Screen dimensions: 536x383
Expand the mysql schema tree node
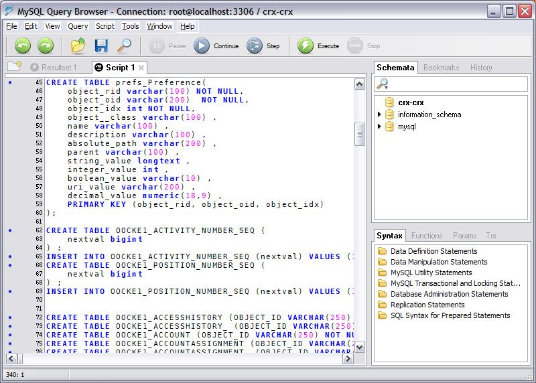click(x=379, y=127)
